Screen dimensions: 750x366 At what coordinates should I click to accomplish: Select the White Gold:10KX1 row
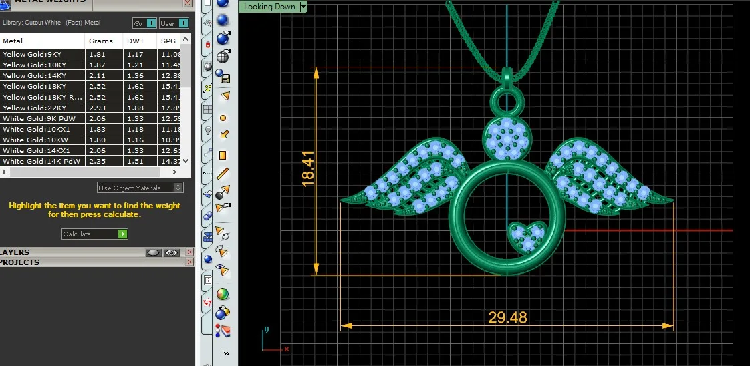90,129
